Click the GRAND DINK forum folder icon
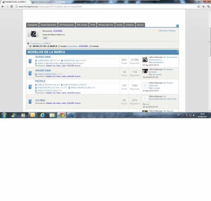The height and width of the screenshot is (201, 211). click(x=30, y=73)
